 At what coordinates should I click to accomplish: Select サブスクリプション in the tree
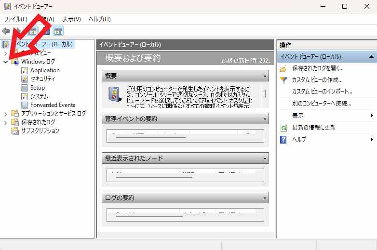(40, 131)
